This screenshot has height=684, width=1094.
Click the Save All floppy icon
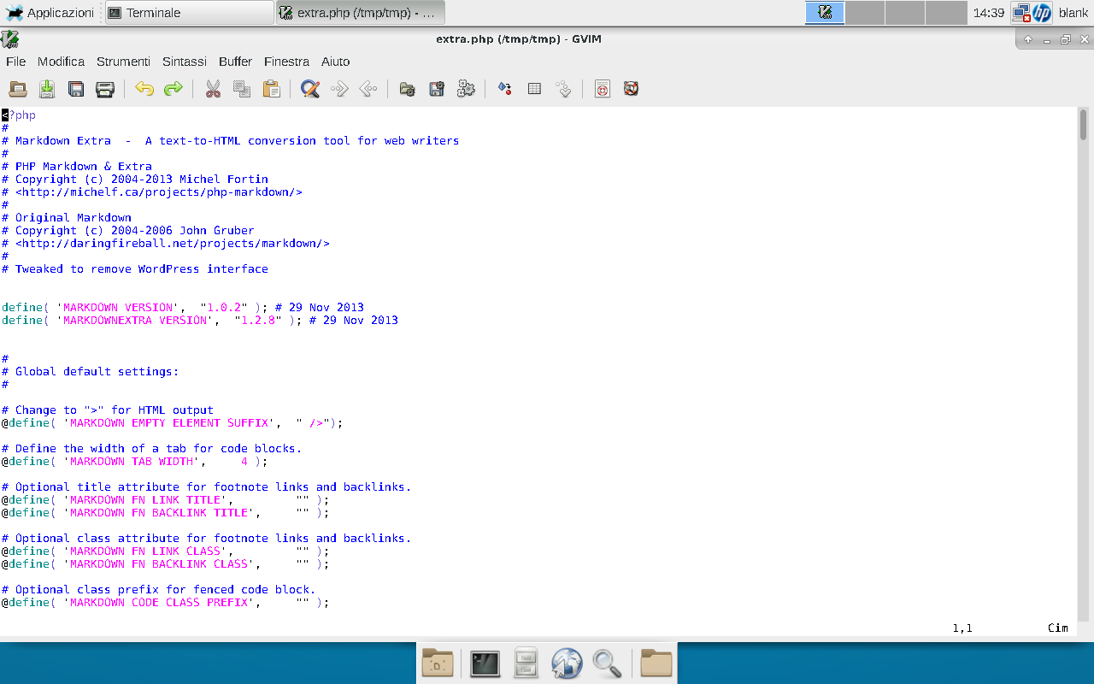coord(76,89)
